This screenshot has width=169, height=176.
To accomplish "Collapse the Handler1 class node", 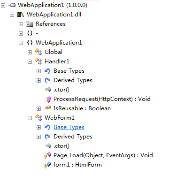I will point(30,61).
